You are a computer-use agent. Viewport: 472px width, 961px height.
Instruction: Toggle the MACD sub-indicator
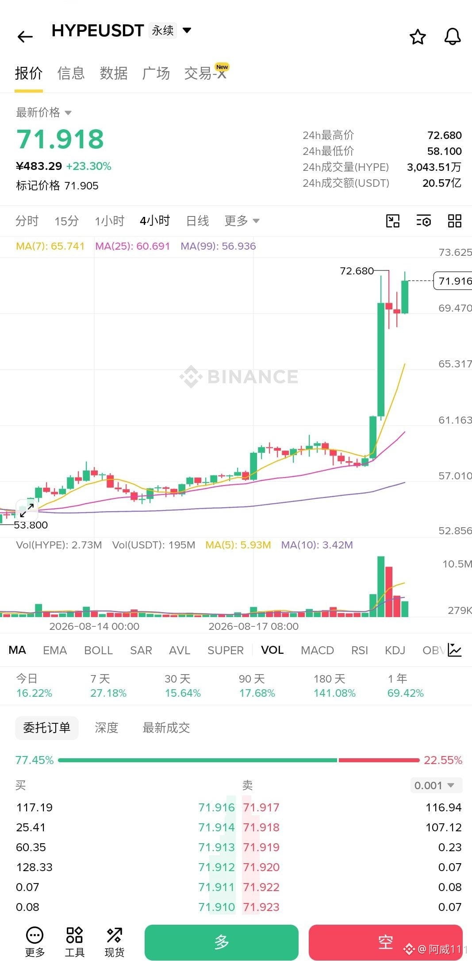pos(317,650)
